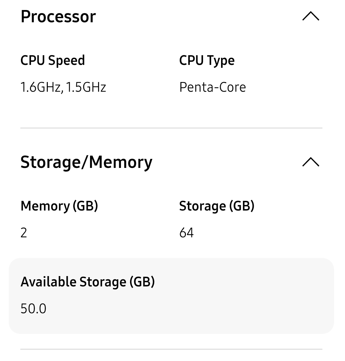The height and width of the screenshot is (361, 345).
Task: Tap '(GB)' unit in Available Storage label
Action: click(142, 282)
